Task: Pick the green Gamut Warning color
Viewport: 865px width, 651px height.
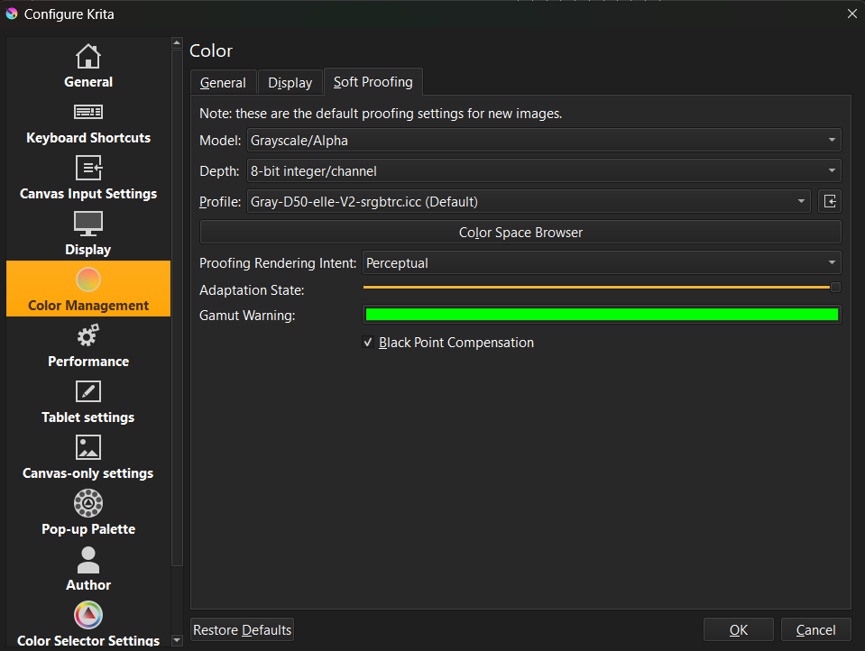Action: (x=602, y=315)
